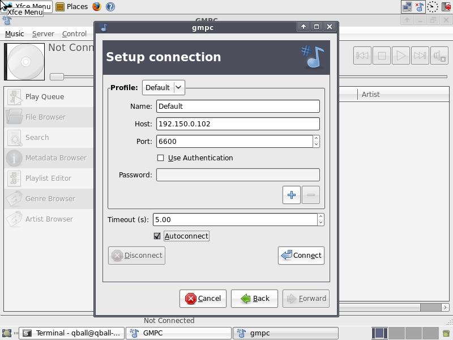Click the GMPC tray icon

pos(420,7)
